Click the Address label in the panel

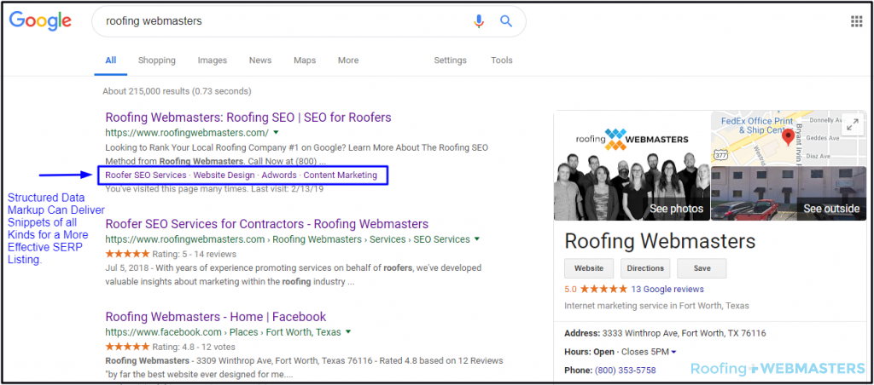point(582,333)
